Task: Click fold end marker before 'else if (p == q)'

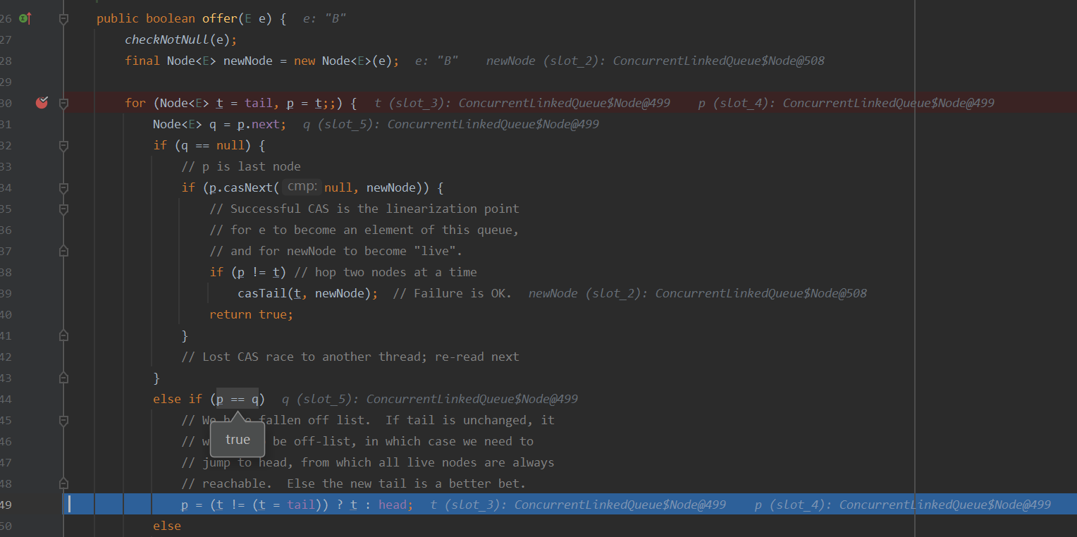Action: point(63,378)
